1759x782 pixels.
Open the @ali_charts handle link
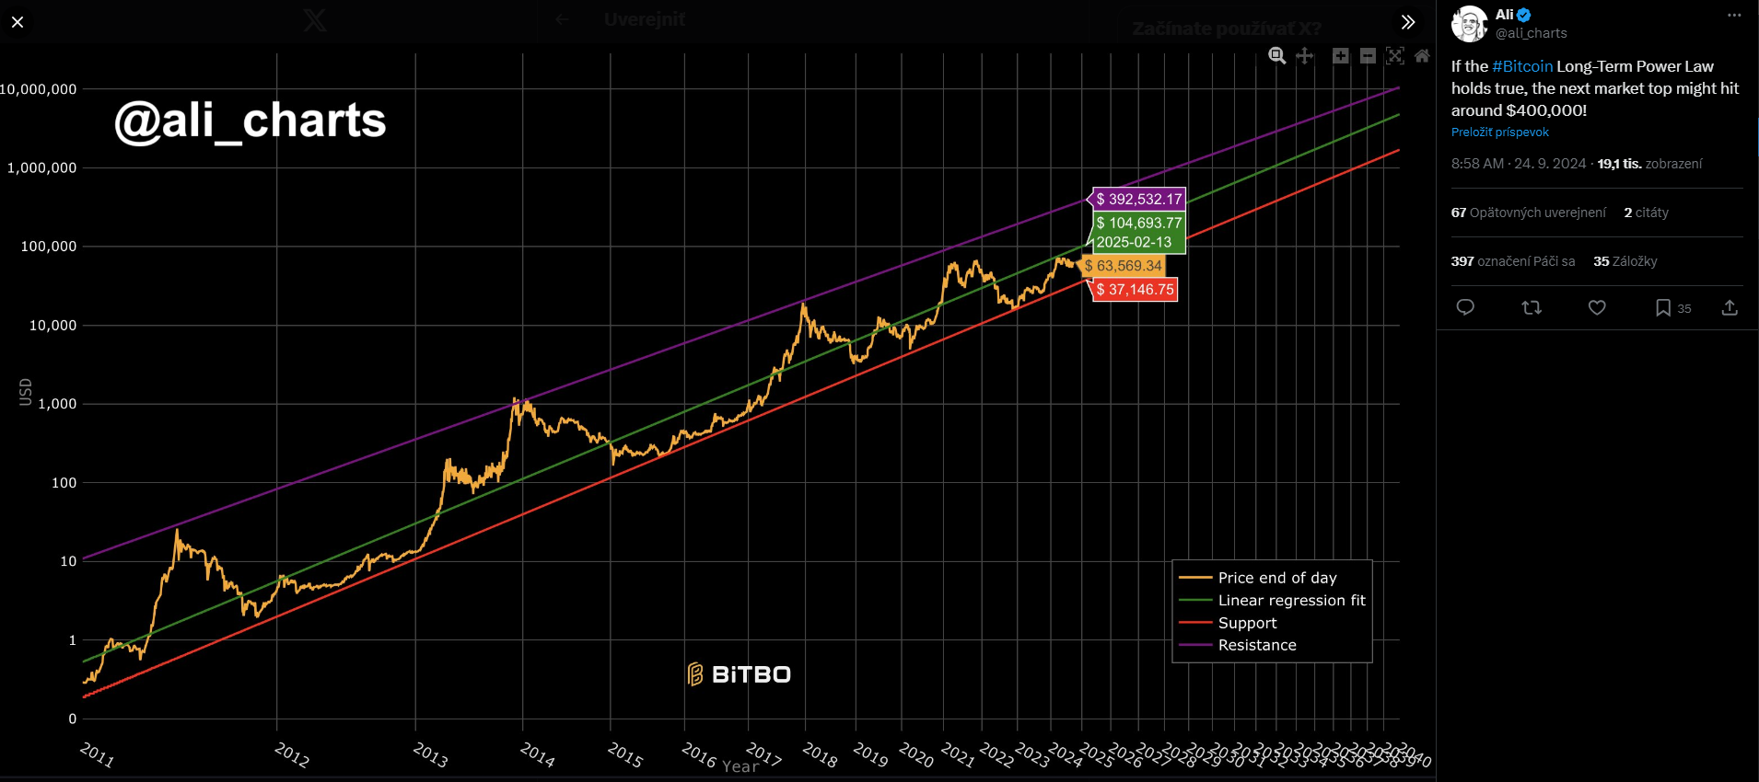(1531, 33)
